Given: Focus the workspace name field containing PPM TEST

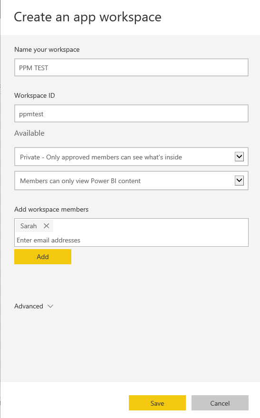Looking at the screenshot, I should pos(131,67).
